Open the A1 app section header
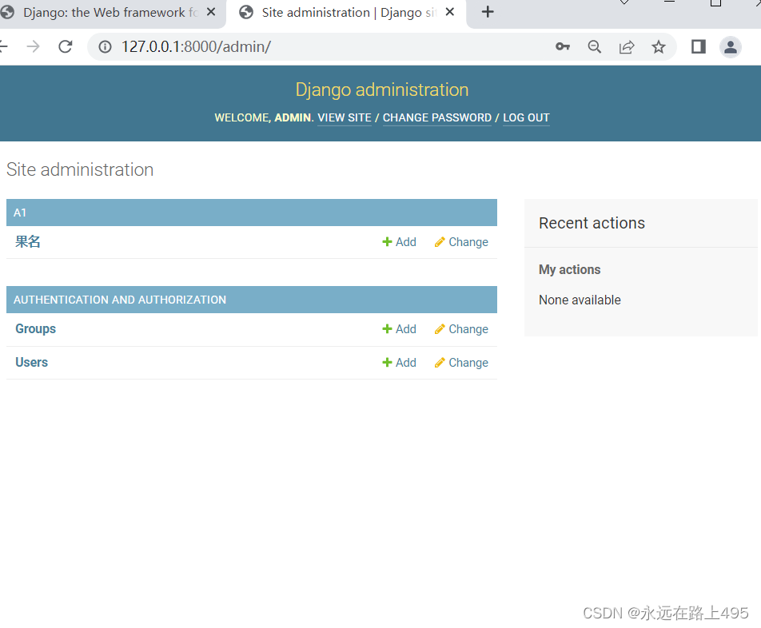Screen dimensions: 761x628 pos(20,213)
